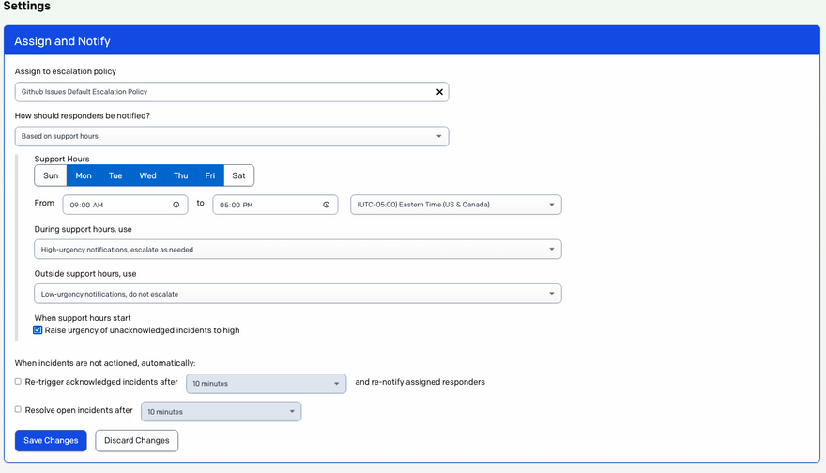Expand the re-trigger delay 10 minutes dropdown
This screenshot has height=473, width=826.
267,384
